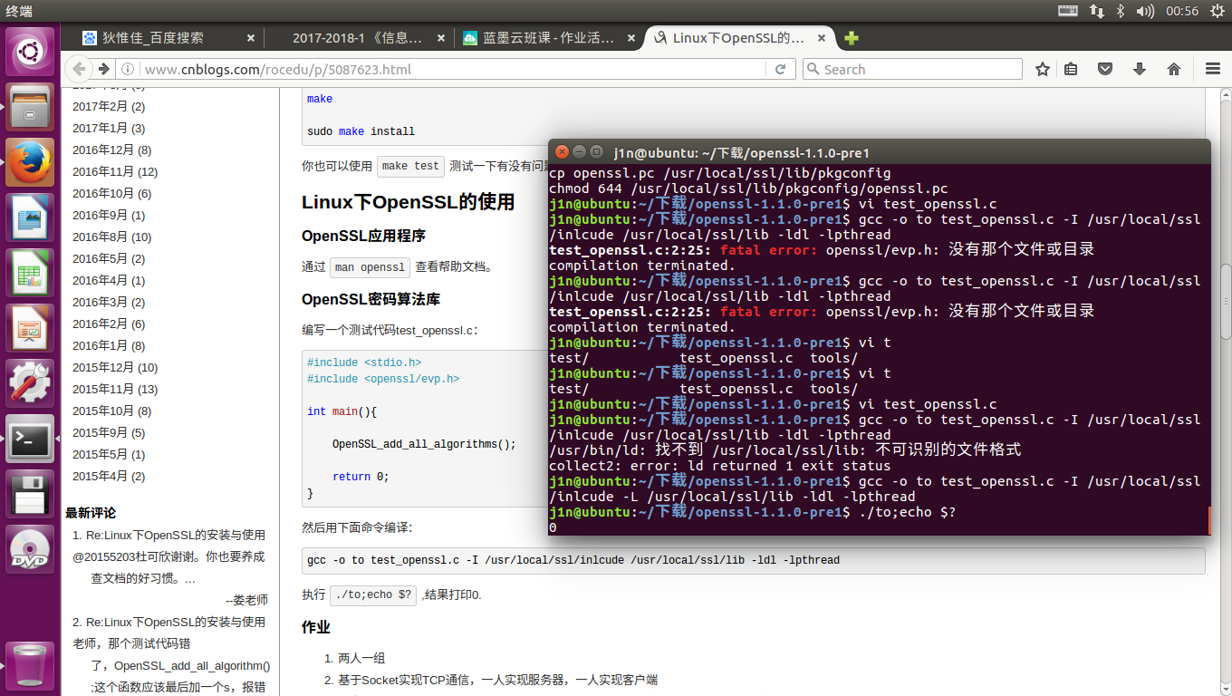Go to Firefox home page
The width and height of the screenshot is (1232, 696).
click(x=1174, y=69)
